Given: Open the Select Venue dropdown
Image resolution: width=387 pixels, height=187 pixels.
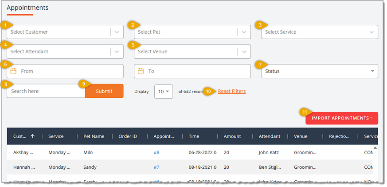Looking at the screenshot, I should (x=192, y=52).
